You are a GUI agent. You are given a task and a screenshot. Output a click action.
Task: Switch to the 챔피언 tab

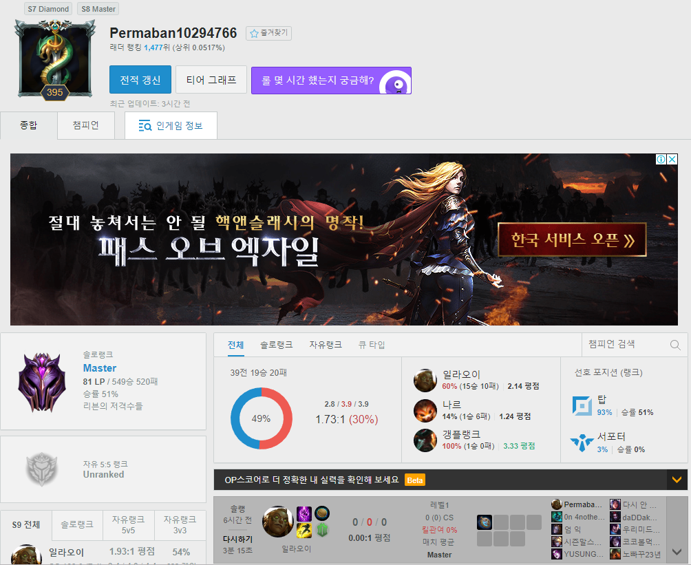coord(86,125)
